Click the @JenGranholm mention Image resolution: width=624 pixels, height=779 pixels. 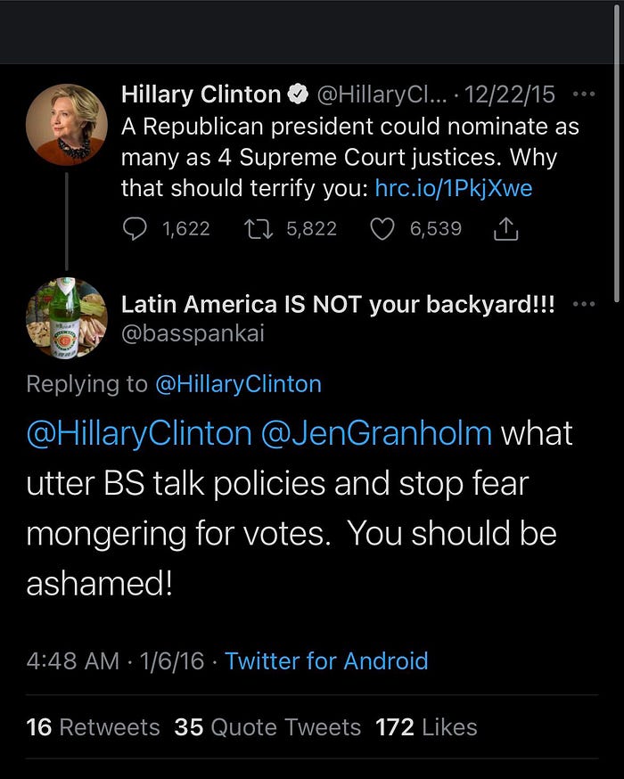click(375, 433)
